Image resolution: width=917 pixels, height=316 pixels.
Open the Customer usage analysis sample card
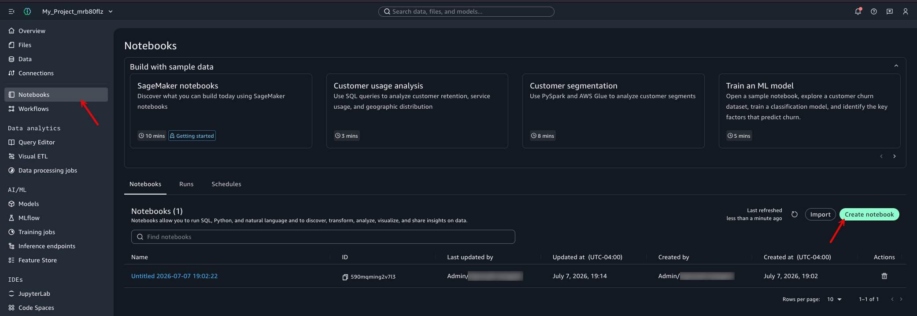[417, 111]
